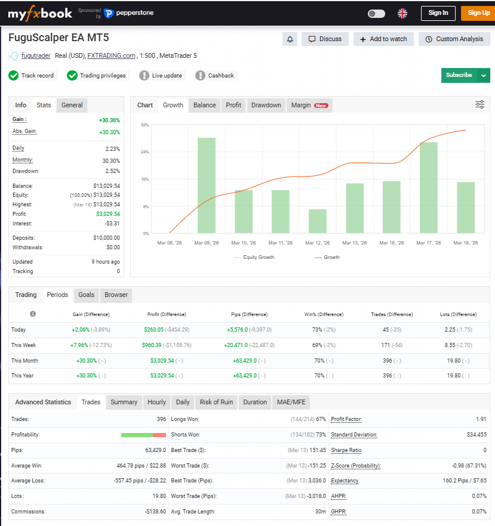Image resolution: width=495 pixels, height=526 pixels.
Task: Click the Profit Factor label
Action: 346,419
